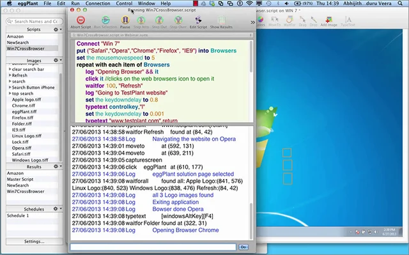Open the Schedules gear action menu
Screen dimensions: 409x255
click(57, 209)
